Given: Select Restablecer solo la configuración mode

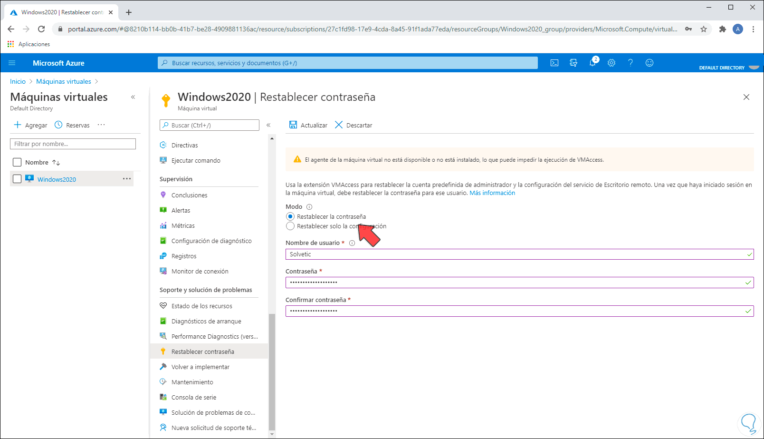Looking at the screenshot, I should (290, 226).
